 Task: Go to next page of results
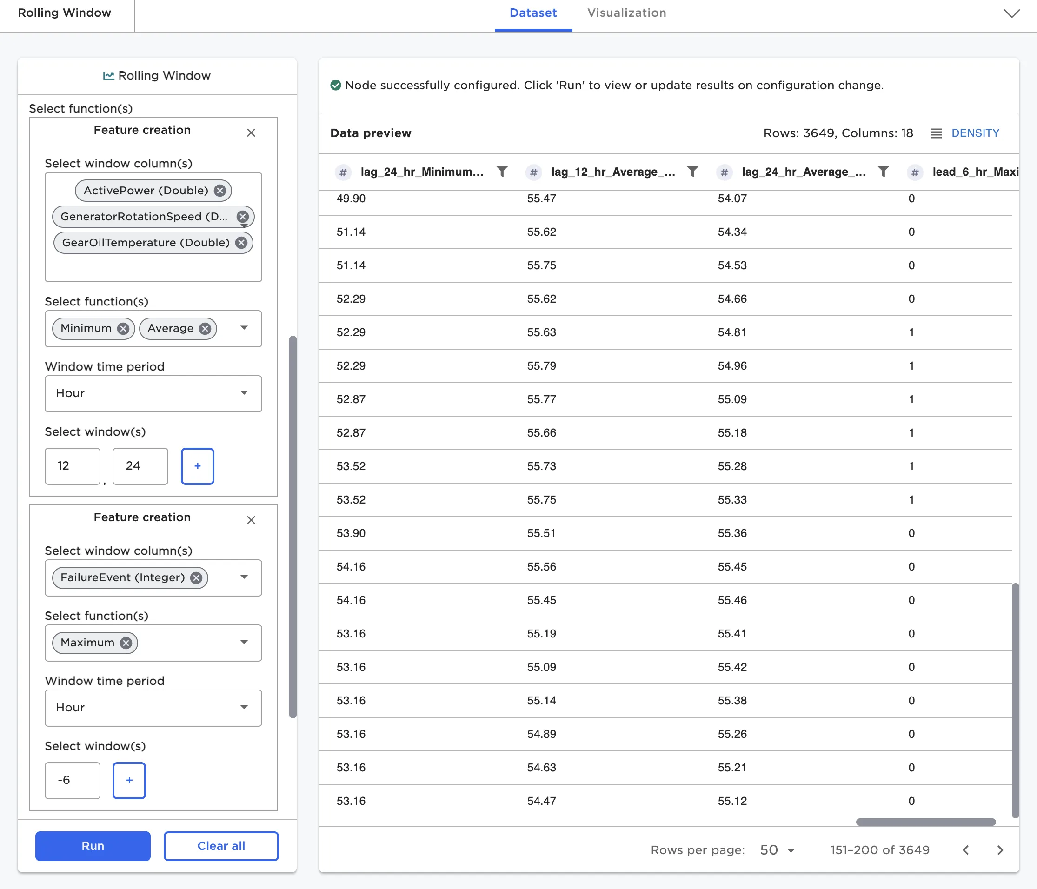(x=1000, y=850)
